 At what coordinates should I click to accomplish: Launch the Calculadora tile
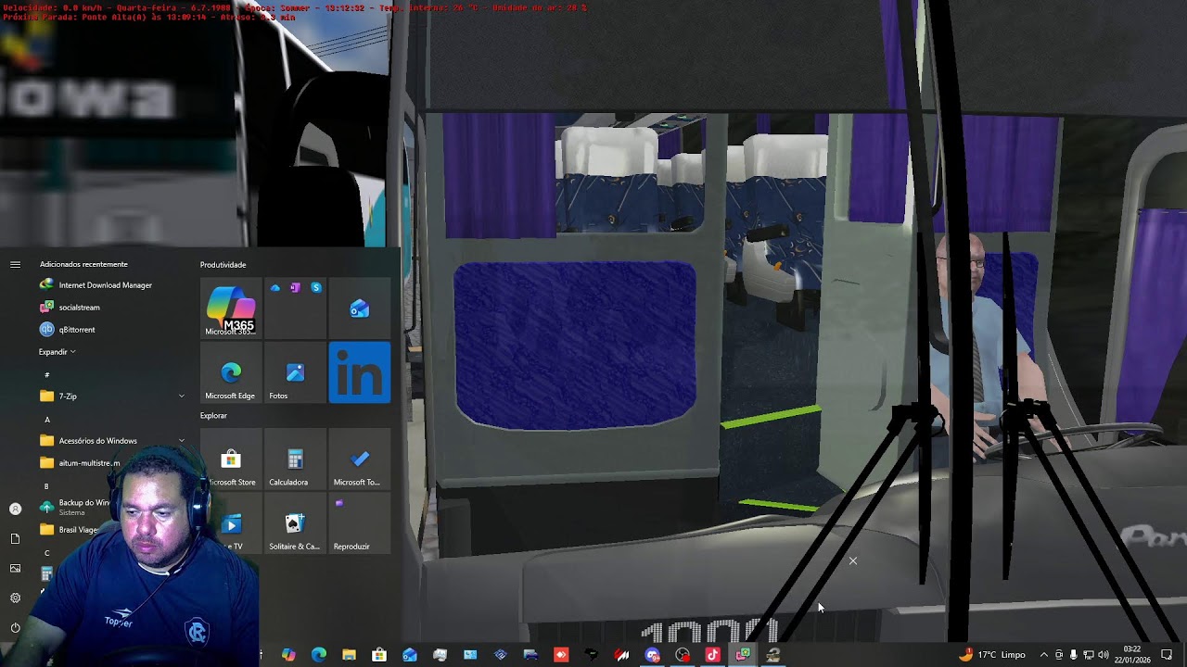tap(295, 459)
